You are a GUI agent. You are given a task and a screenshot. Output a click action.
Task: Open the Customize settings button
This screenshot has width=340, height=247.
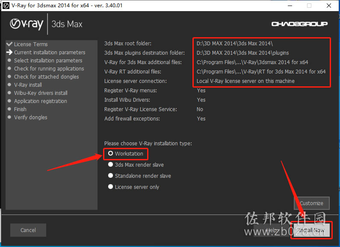[x=312, y=203]
